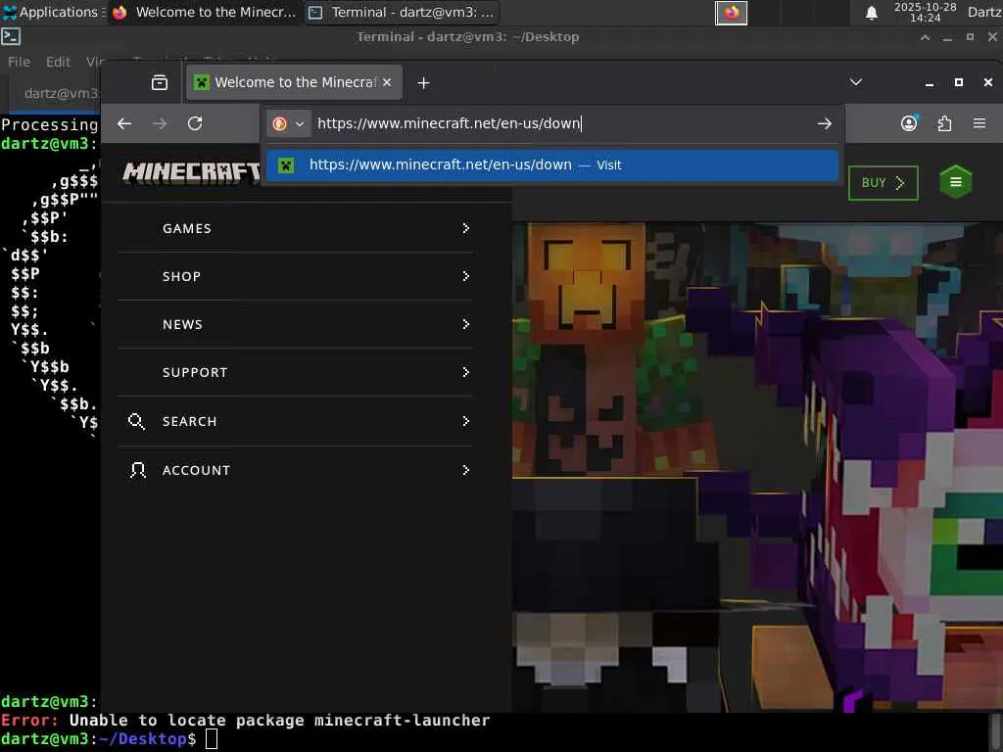Viewport: 1003px width, 752px height.
Task: Click the magnifier search icon
Action: point(136,421)
